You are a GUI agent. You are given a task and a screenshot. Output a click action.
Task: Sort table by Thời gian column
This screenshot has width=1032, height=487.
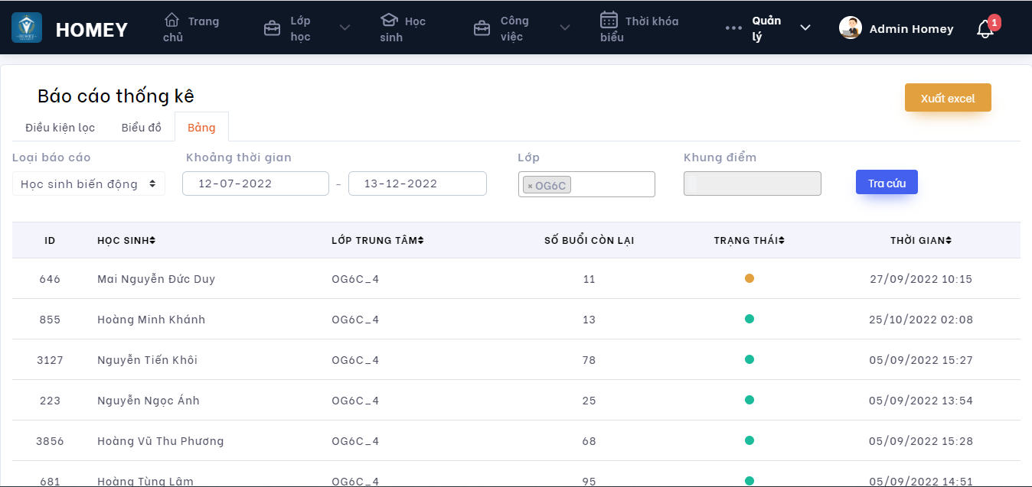[921, 240]
